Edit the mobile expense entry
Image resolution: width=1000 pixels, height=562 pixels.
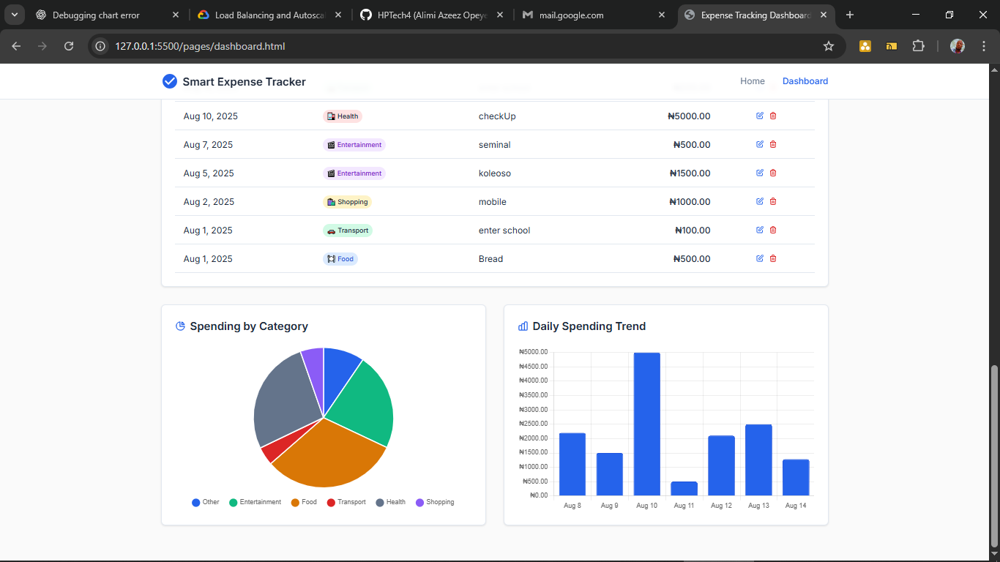coord(759,201)
